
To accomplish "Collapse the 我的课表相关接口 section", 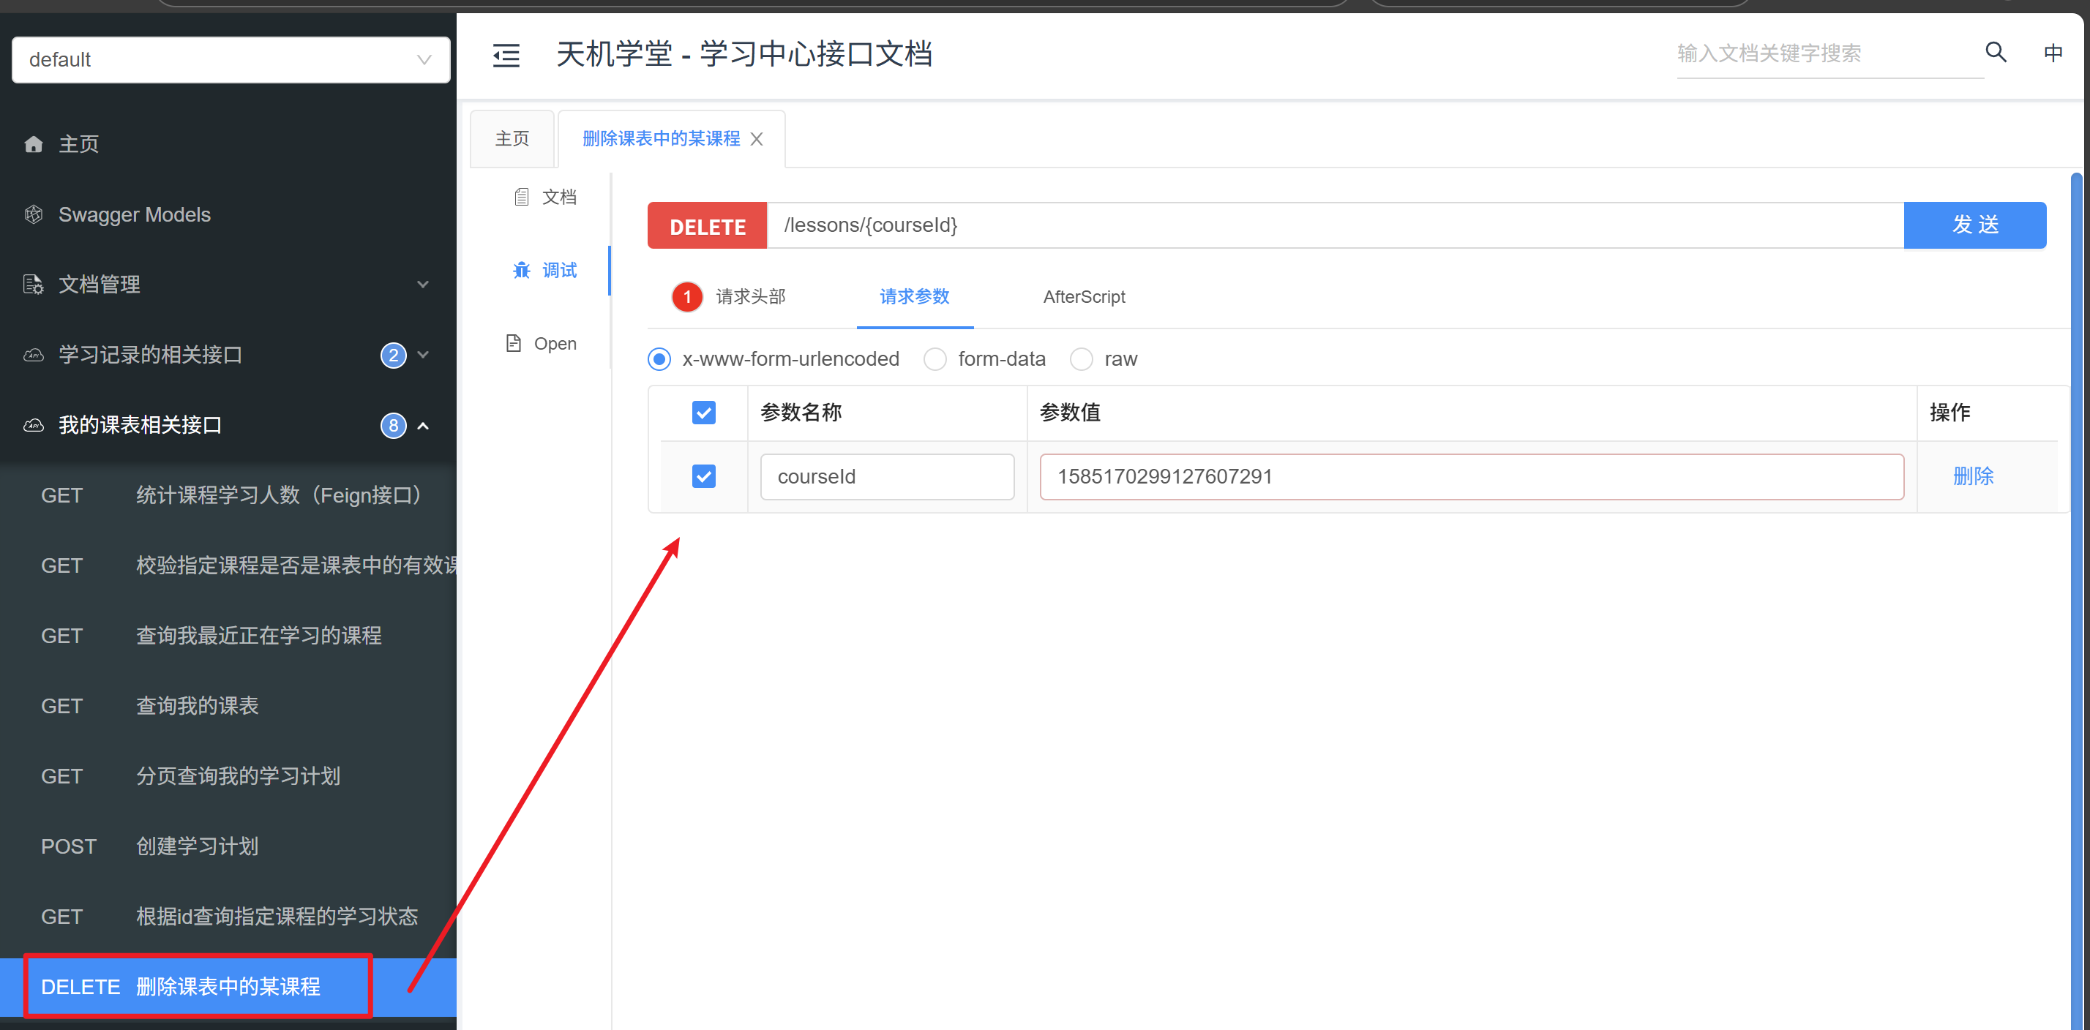I will (x=423, y=426).
